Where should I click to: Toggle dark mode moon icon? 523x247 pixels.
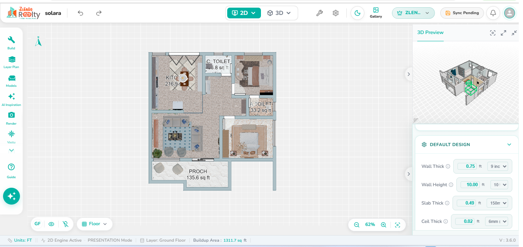tap(357, 13)
